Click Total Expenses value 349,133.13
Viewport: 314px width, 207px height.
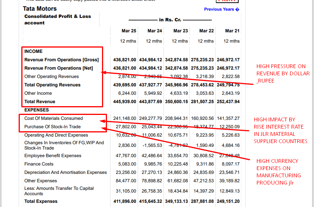177,201
